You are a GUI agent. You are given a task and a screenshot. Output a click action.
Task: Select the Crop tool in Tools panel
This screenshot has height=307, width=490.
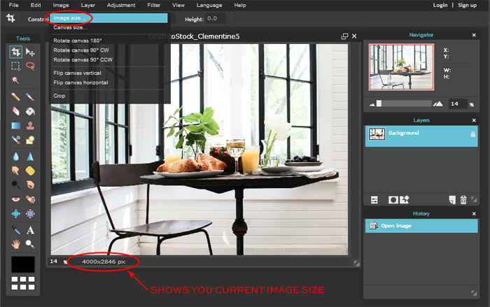point(15,52)
